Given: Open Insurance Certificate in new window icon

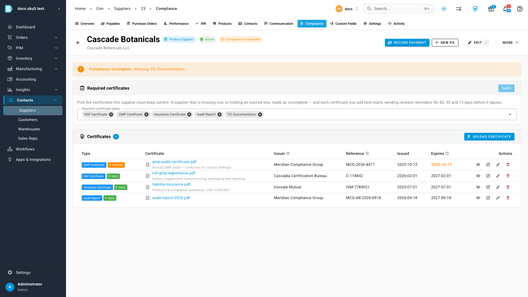Looking at the screenshot, I should click(x=488, y=187).
